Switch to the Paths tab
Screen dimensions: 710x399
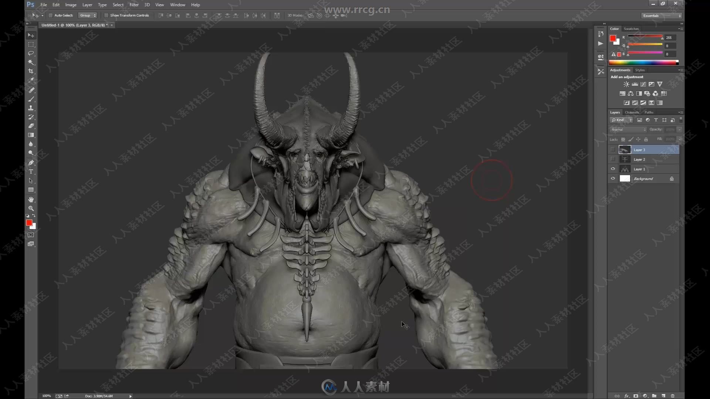coord(649,112)
